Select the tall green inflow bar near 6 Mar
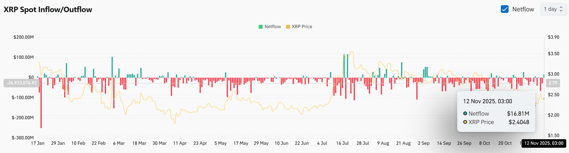Screen dimensions: 569x153 (112, 67)
